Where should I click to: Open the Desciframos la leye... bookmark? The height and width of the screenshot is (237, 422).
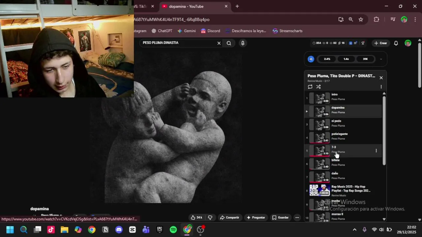point(246,31)
